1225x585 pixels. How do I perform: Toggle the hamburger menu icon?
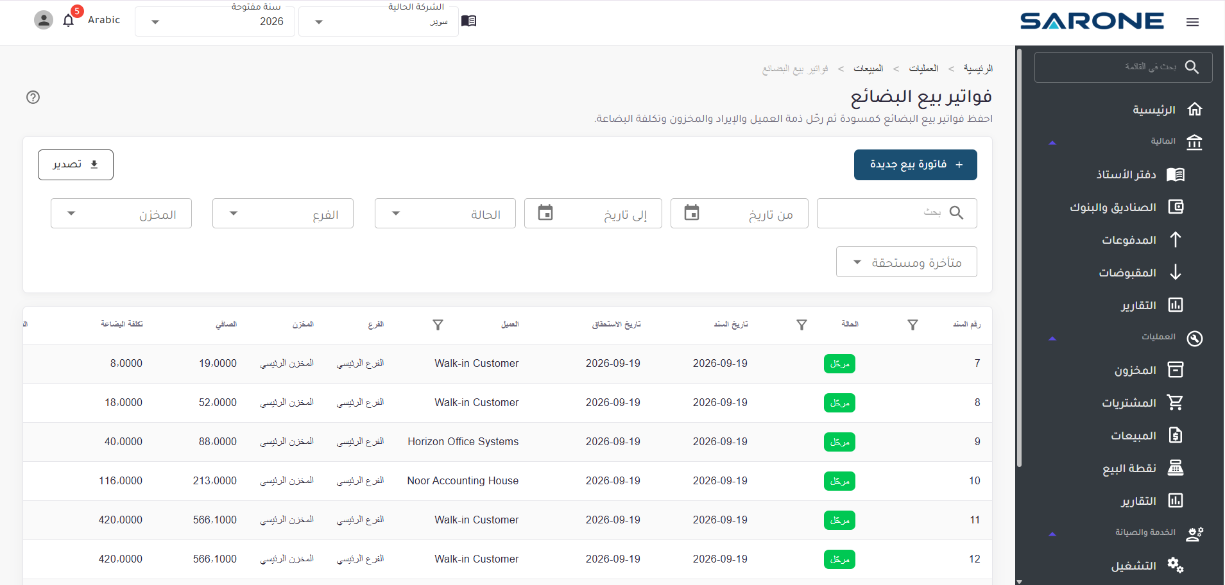pos(1193,22)
